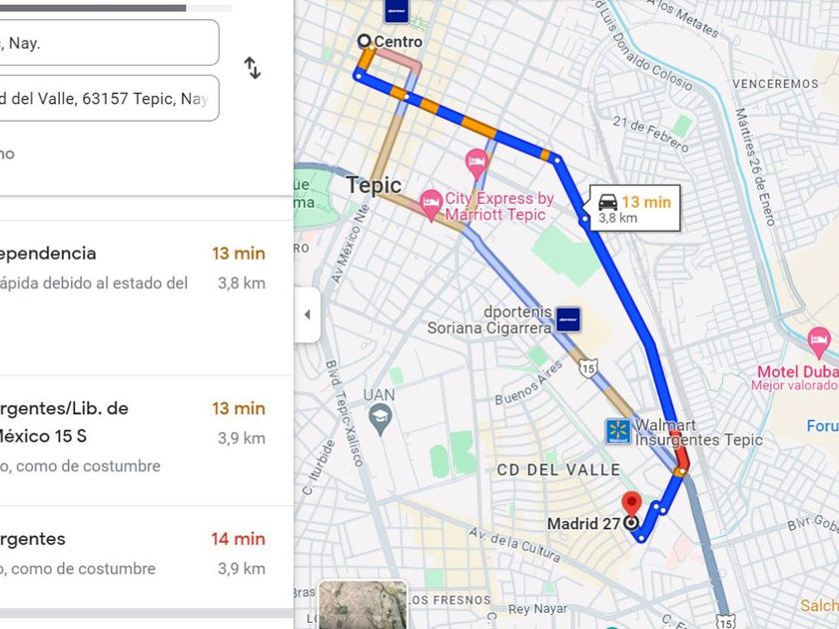Select the Centro origin marker
The width and height of the screenshot is (839, 629).
365,41
